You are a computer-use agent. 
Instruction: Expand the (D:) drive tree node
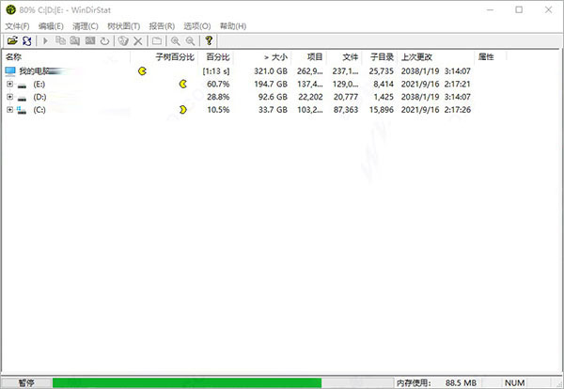[x=9, y=97]
